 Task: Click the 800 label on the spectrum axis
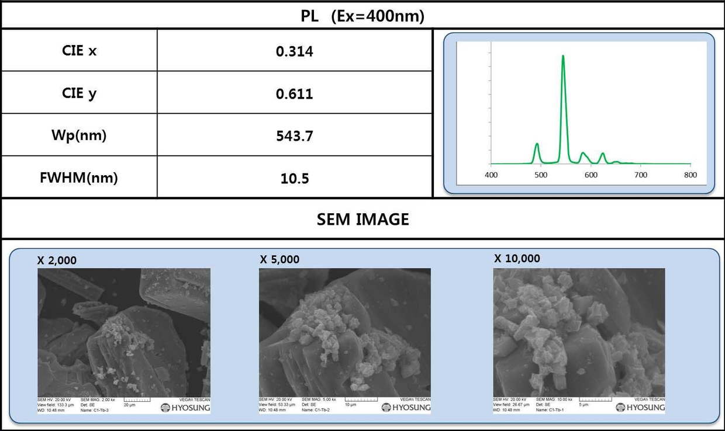[x=690, y=175]
